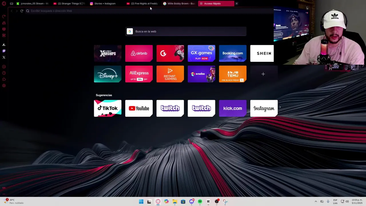Open Eneba speed dial tile
This screenshot has width=366, height=206.
(x=201, y=74)
